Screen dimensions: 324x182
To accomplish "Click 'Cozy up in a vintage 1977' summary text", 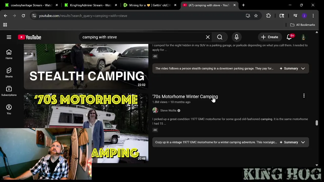I will [x=216, y=142].
